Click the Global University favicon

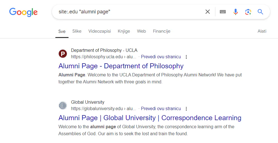[x=63, y=106]
